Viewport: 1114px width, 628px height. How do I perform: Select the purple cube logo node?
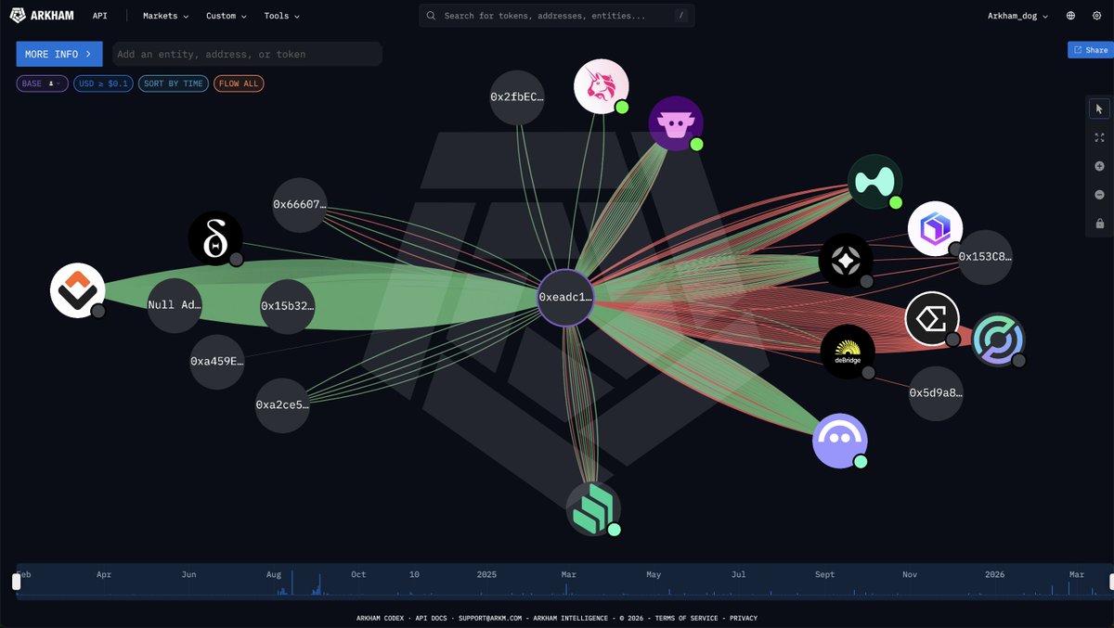(x=935, y=228)
